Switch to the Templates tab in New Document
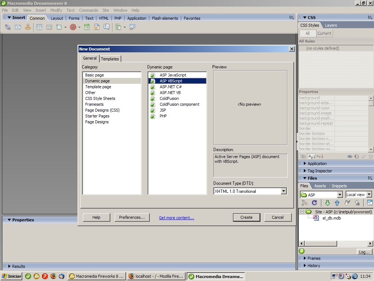The width and height of the screenshot is (374, 281). tap(110, 59)
